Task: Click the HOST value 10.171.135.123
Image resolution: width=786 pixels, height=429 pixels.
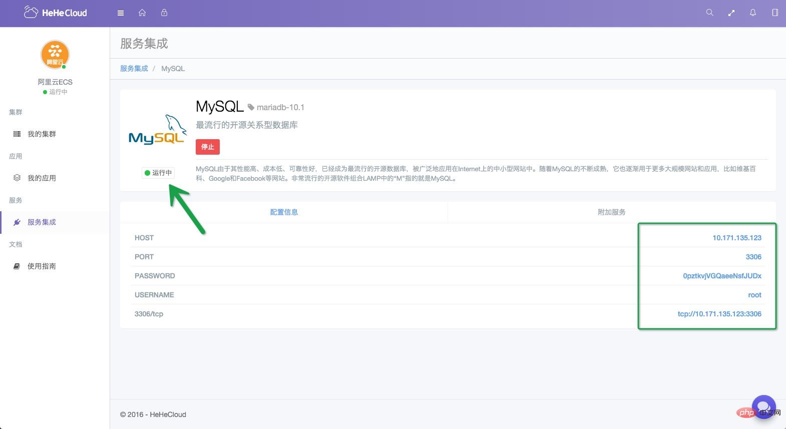Action: click(736, 238)
